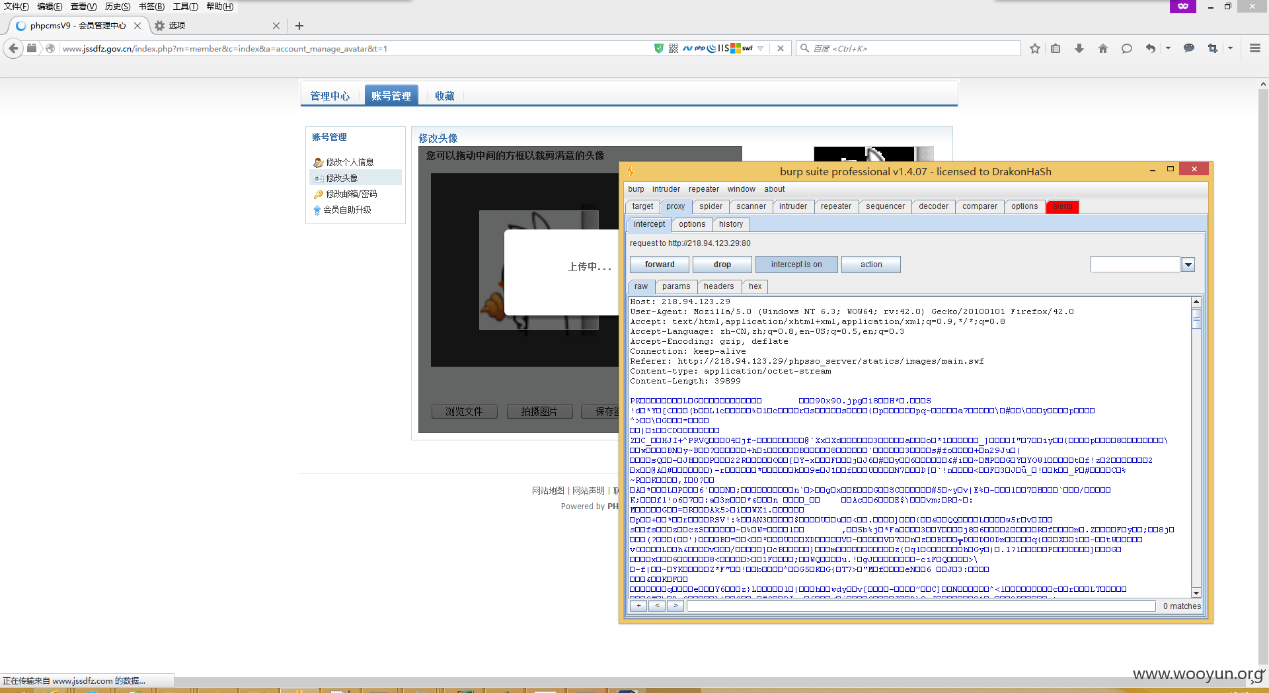Close the 选项 tab
This screenshot has width=1269, height=693.
point(276,26)
